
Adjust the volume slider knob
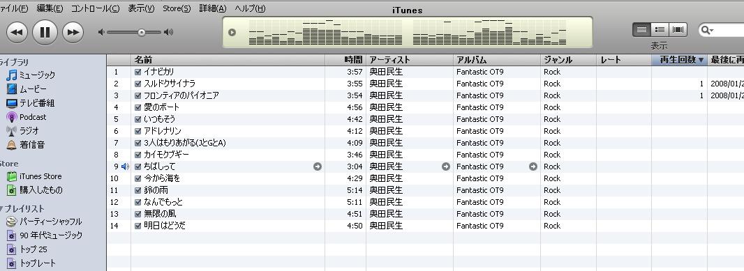(x=142, y=32)
